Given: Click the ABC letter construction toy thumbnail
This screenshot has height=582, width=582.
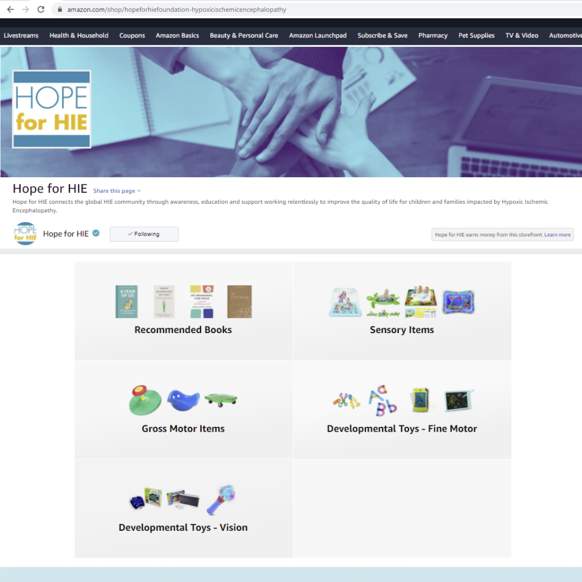Looking at the screenshot, I should click(383, 400).
